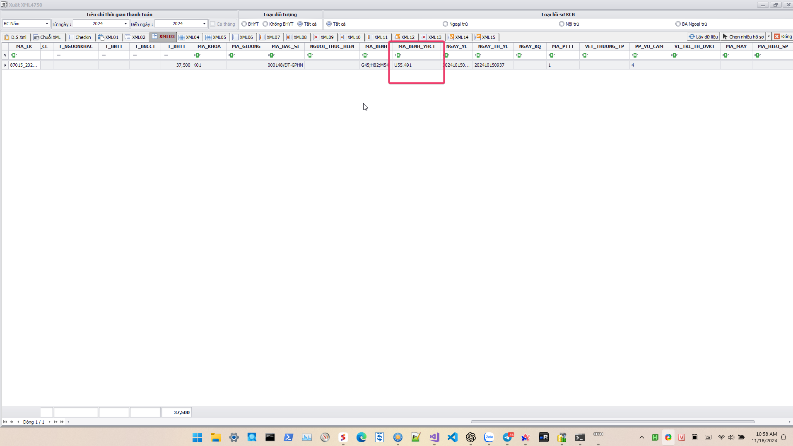
Task: Select the K01 cell
Action: pyautogui.click(x=209, y=65)
